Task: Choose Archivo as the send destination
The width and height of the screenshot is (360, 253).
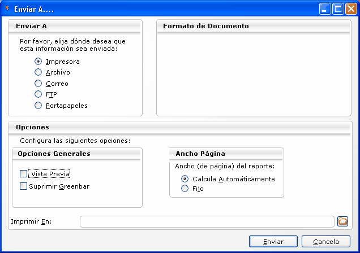Action: (x=38, y=72)
